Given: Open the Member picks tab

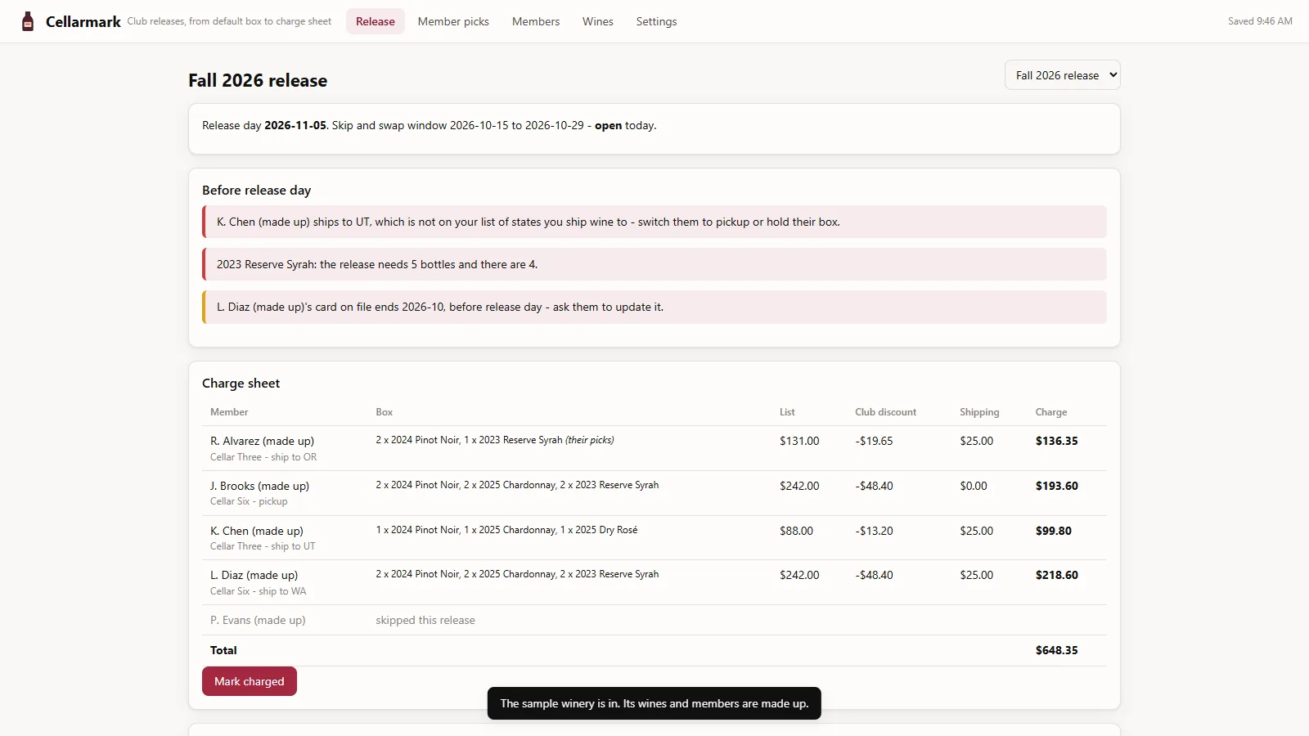Looking at the screenshot, I should pos(453,21).
